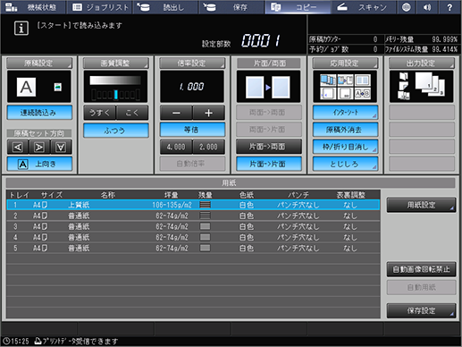
Task: Click tray 3 remaining paper level icon
Action: click(x=206, y=226)
